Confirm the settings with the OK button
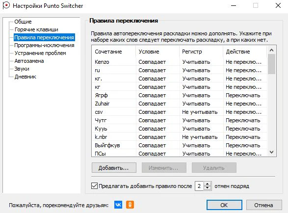This screenshot has width=288, height=213. click(224, 205)
